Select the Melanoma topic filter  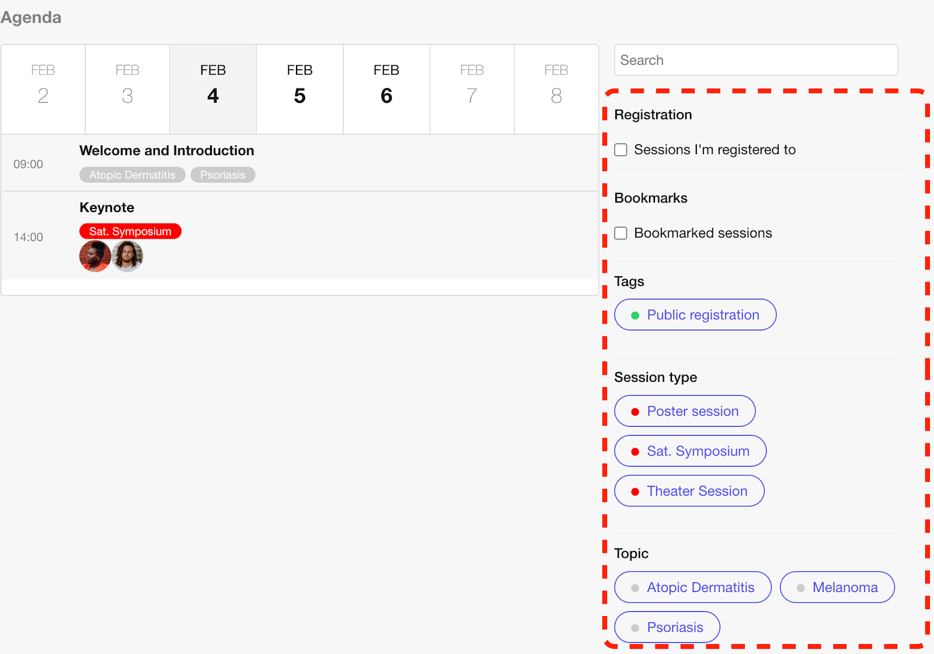837,587
